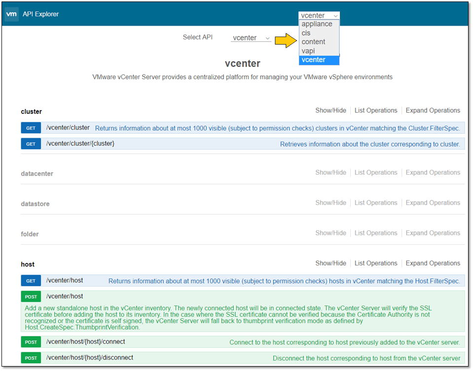Click List Operations for datacenter
Viewport: 473px width, 371px height.
(375, 173)
